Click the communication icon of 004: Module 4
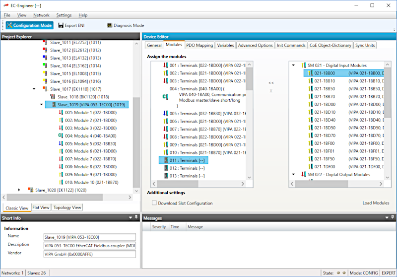 pyautogui.click(x=61, y=136)
